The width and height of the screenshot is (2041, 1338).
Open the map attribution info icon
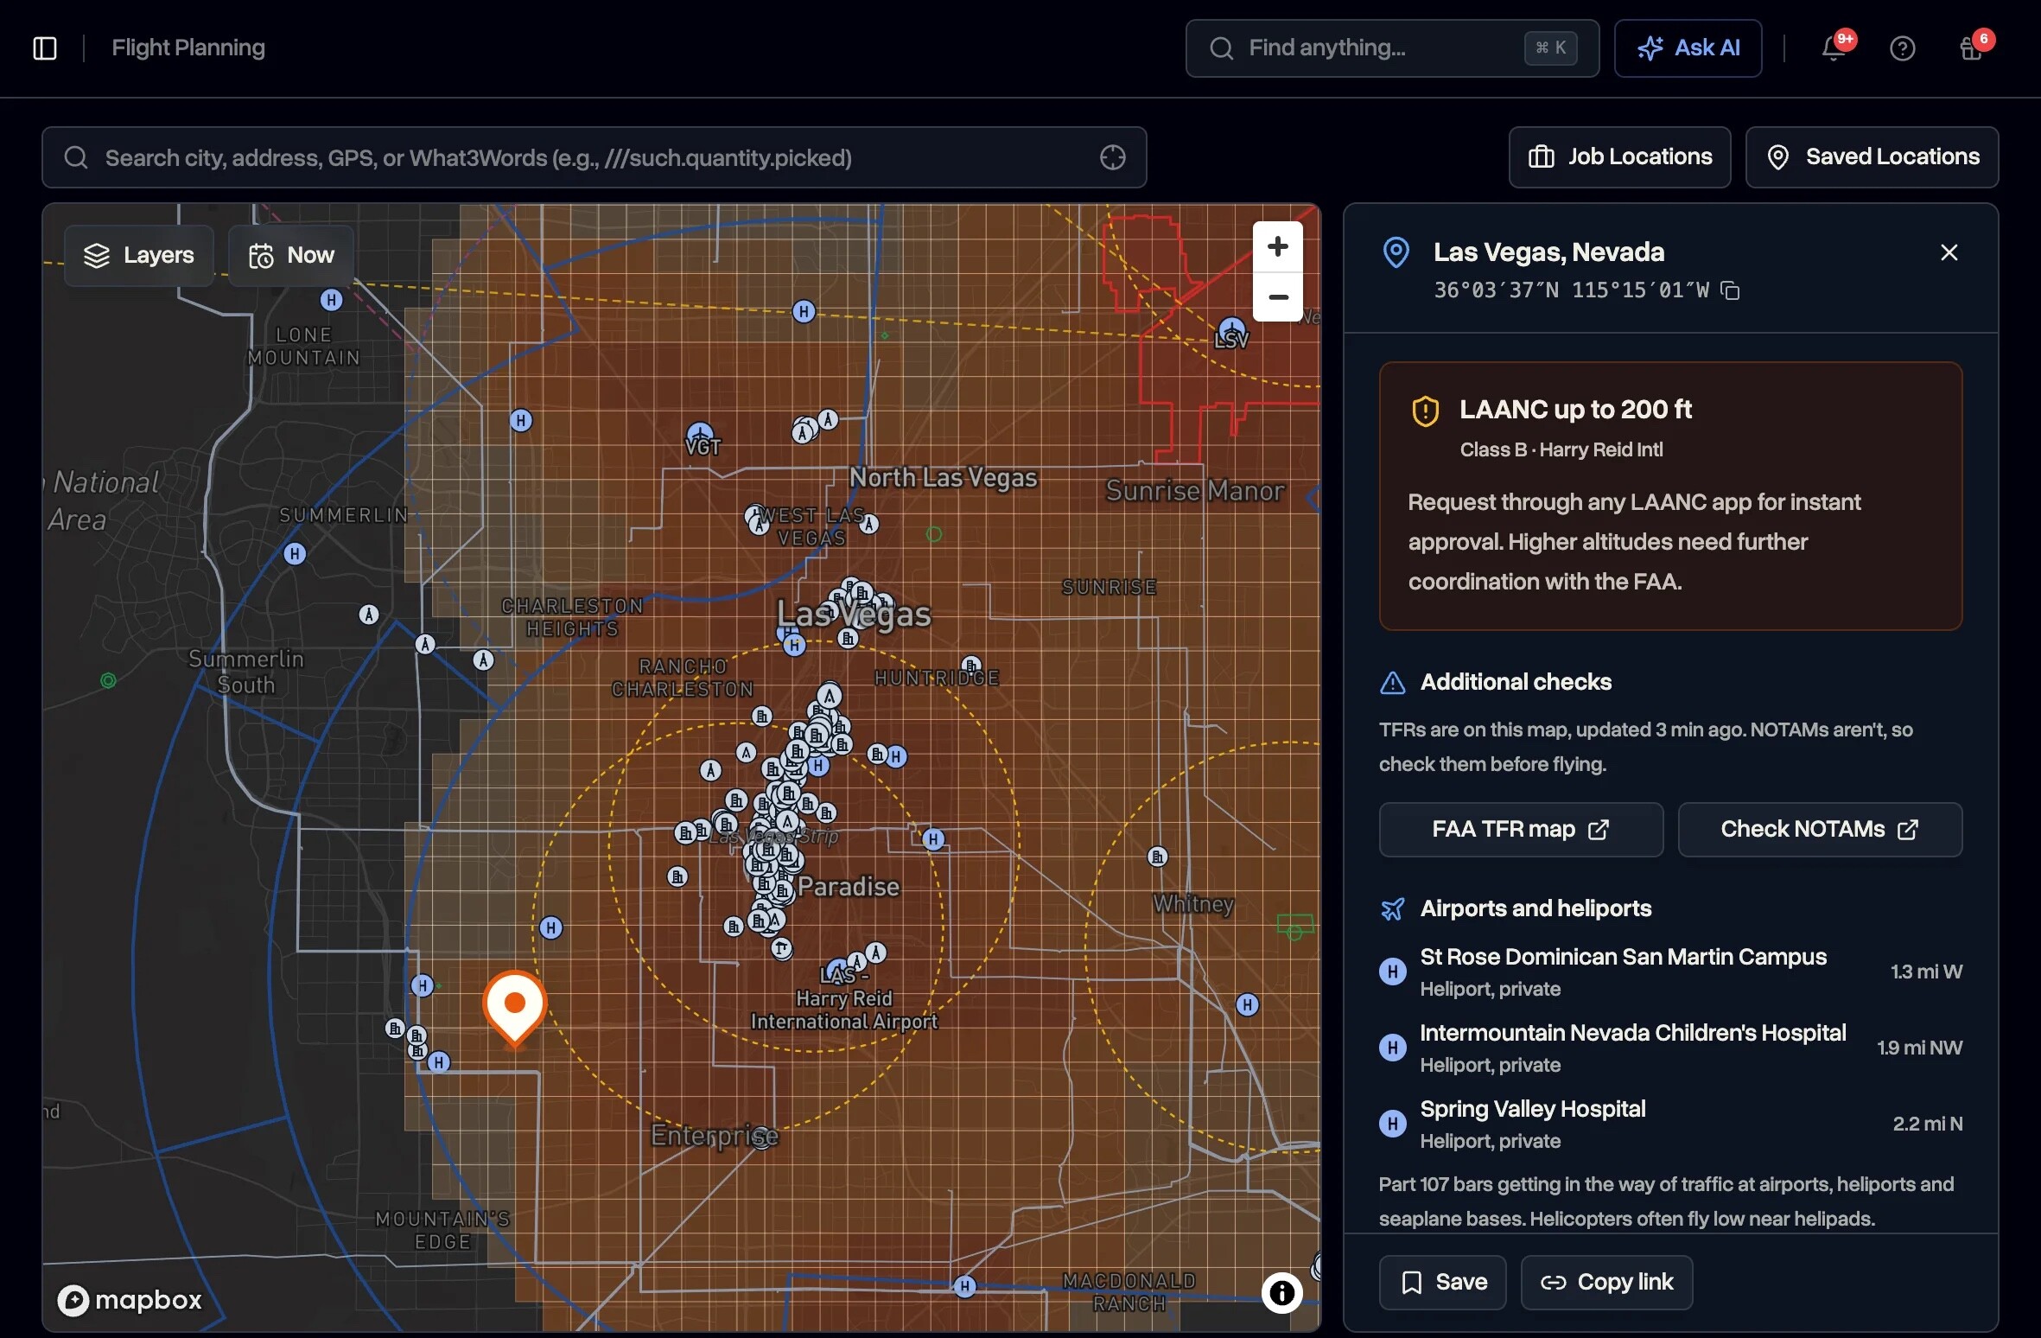coord(1281,1293)
